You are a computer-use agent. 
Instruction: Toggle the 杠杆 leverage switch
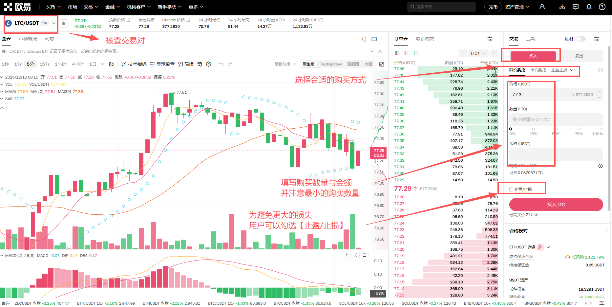581,39
